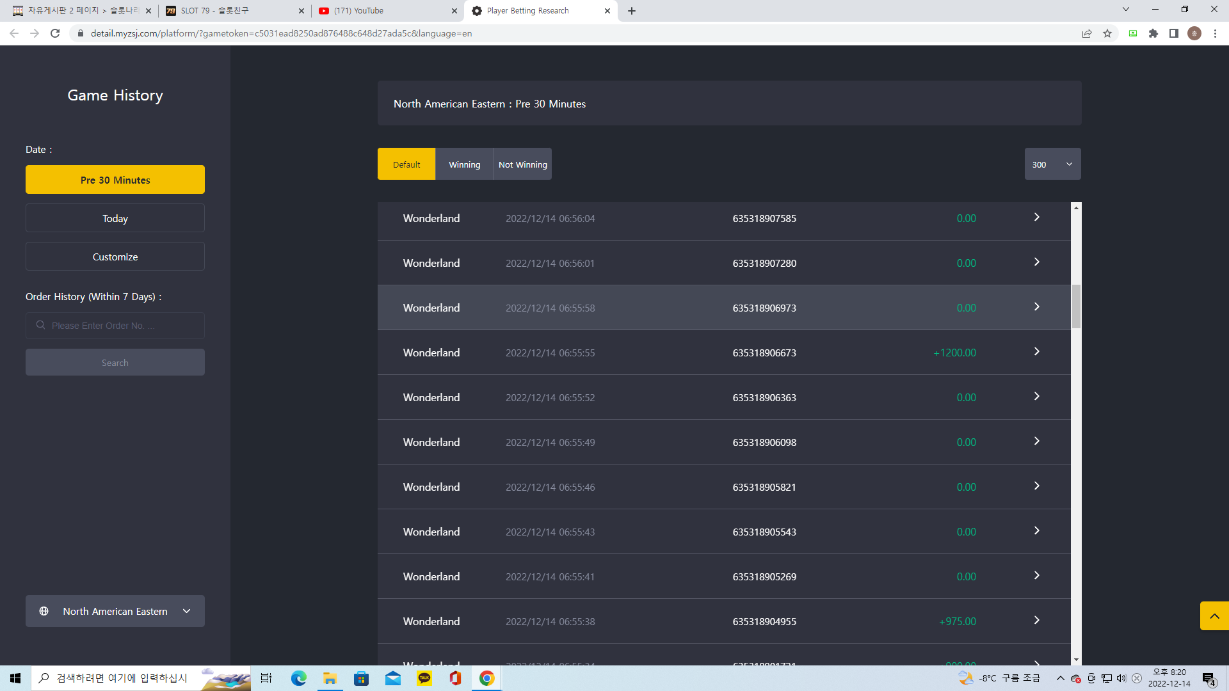Screen dimensions: 1229x691
Task: Click the +975.00 win amount
Action: point(957,621)
